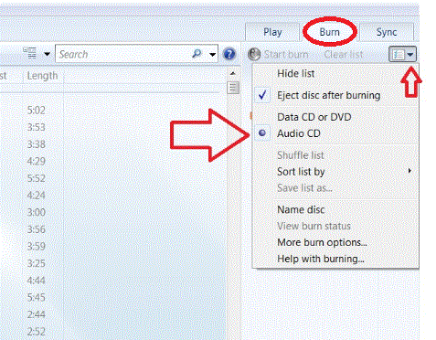Select the track with length 4:24
Viewport: 436px width, 340px height.
pos(36,195)
